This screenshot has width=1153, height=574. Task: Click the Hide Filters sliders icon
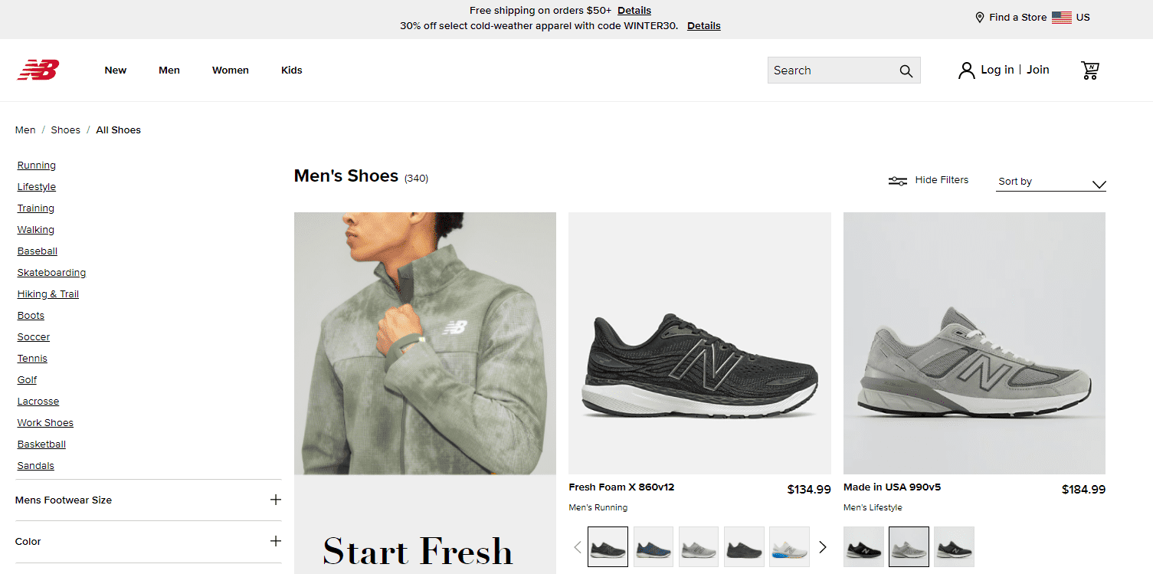click(897, 179)
